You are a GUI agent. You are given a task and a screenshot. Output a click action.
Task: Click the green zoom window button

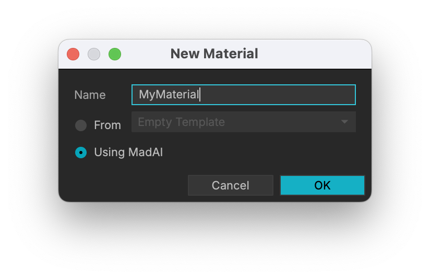pos(115,54)
